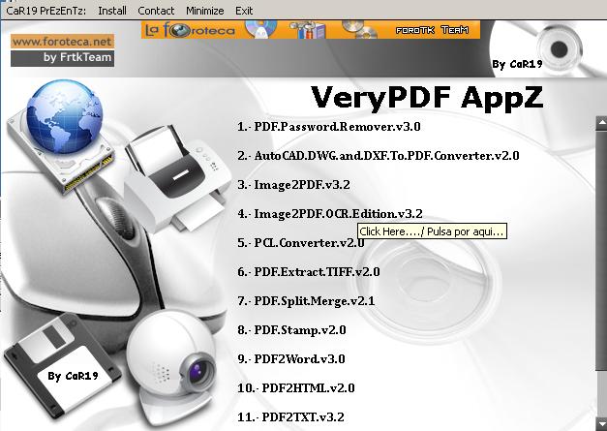The width and height of the screenshot is (607, 431).
Task: Click the Minimize menu item
Action: (205, 10)
